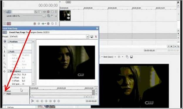183x109 pixels.
Task: Mute audio track 2
Action: (52, 24)
